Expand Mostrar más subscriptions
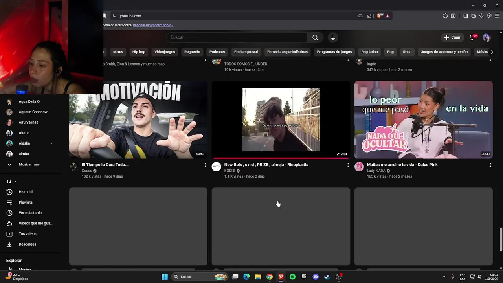The image size is (503, 283). (x=30, y=164)
